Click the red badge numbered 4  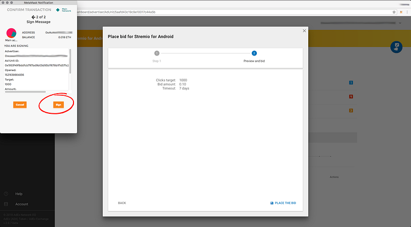click(x=351, y=96)
